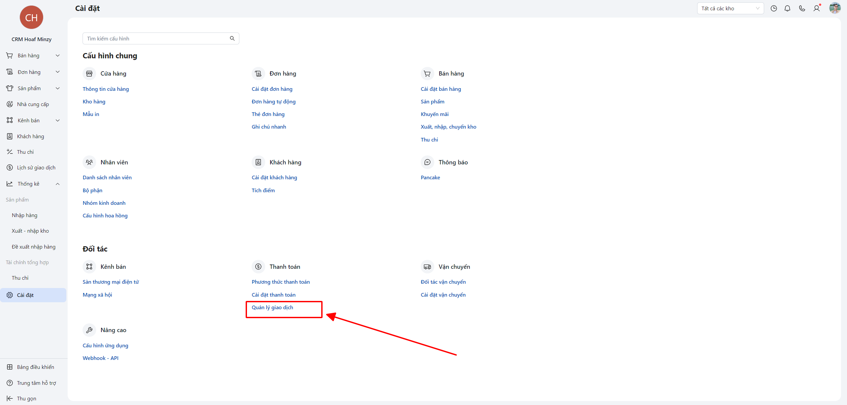Screen dimensions: 847x405
Task: Open the Webhook - API link
Action: (100, 358)
